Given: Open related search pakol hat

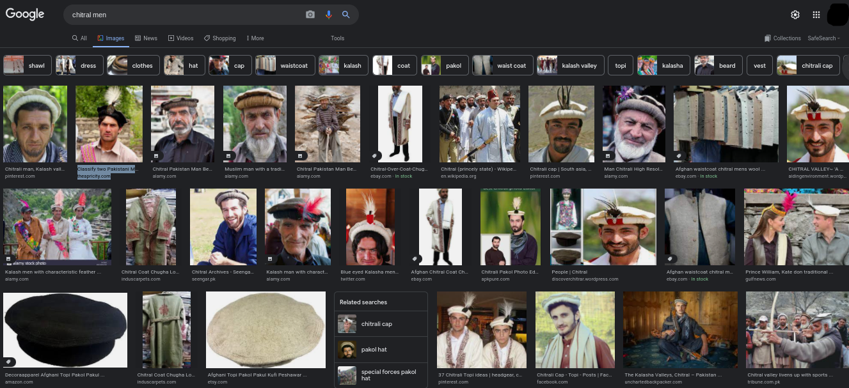Looking at the screenshot, I should coord(381,350).
